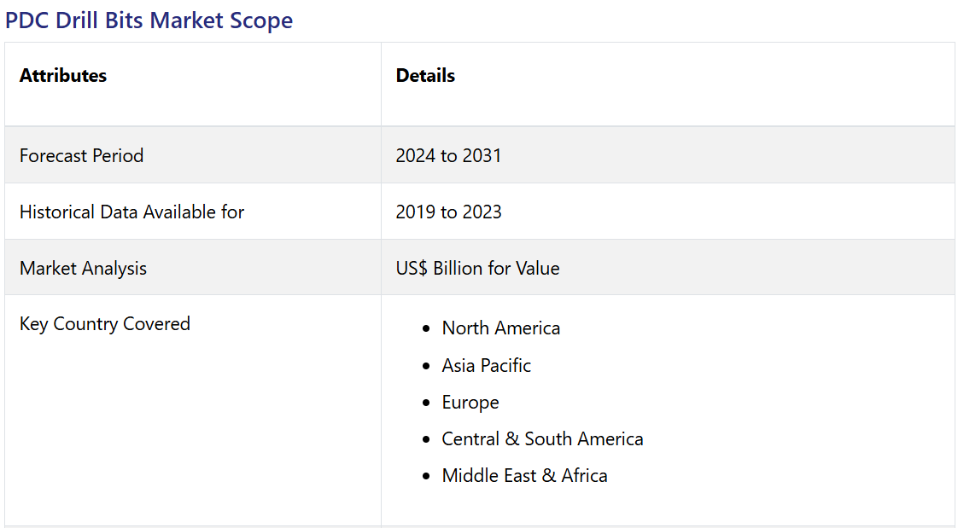Select the Key Country Covered label

tap(104, 324)
